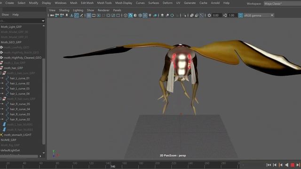Viewport: 301px width, 169px height.
Task: Open the Workspace Maya Classic dropdown
Action: coord(282,4)
